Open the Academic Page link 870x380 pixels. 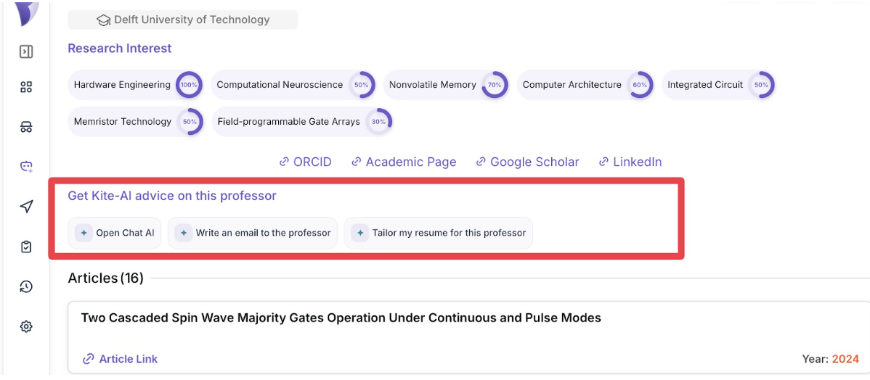pyautogui.click(x=404, y=162)
